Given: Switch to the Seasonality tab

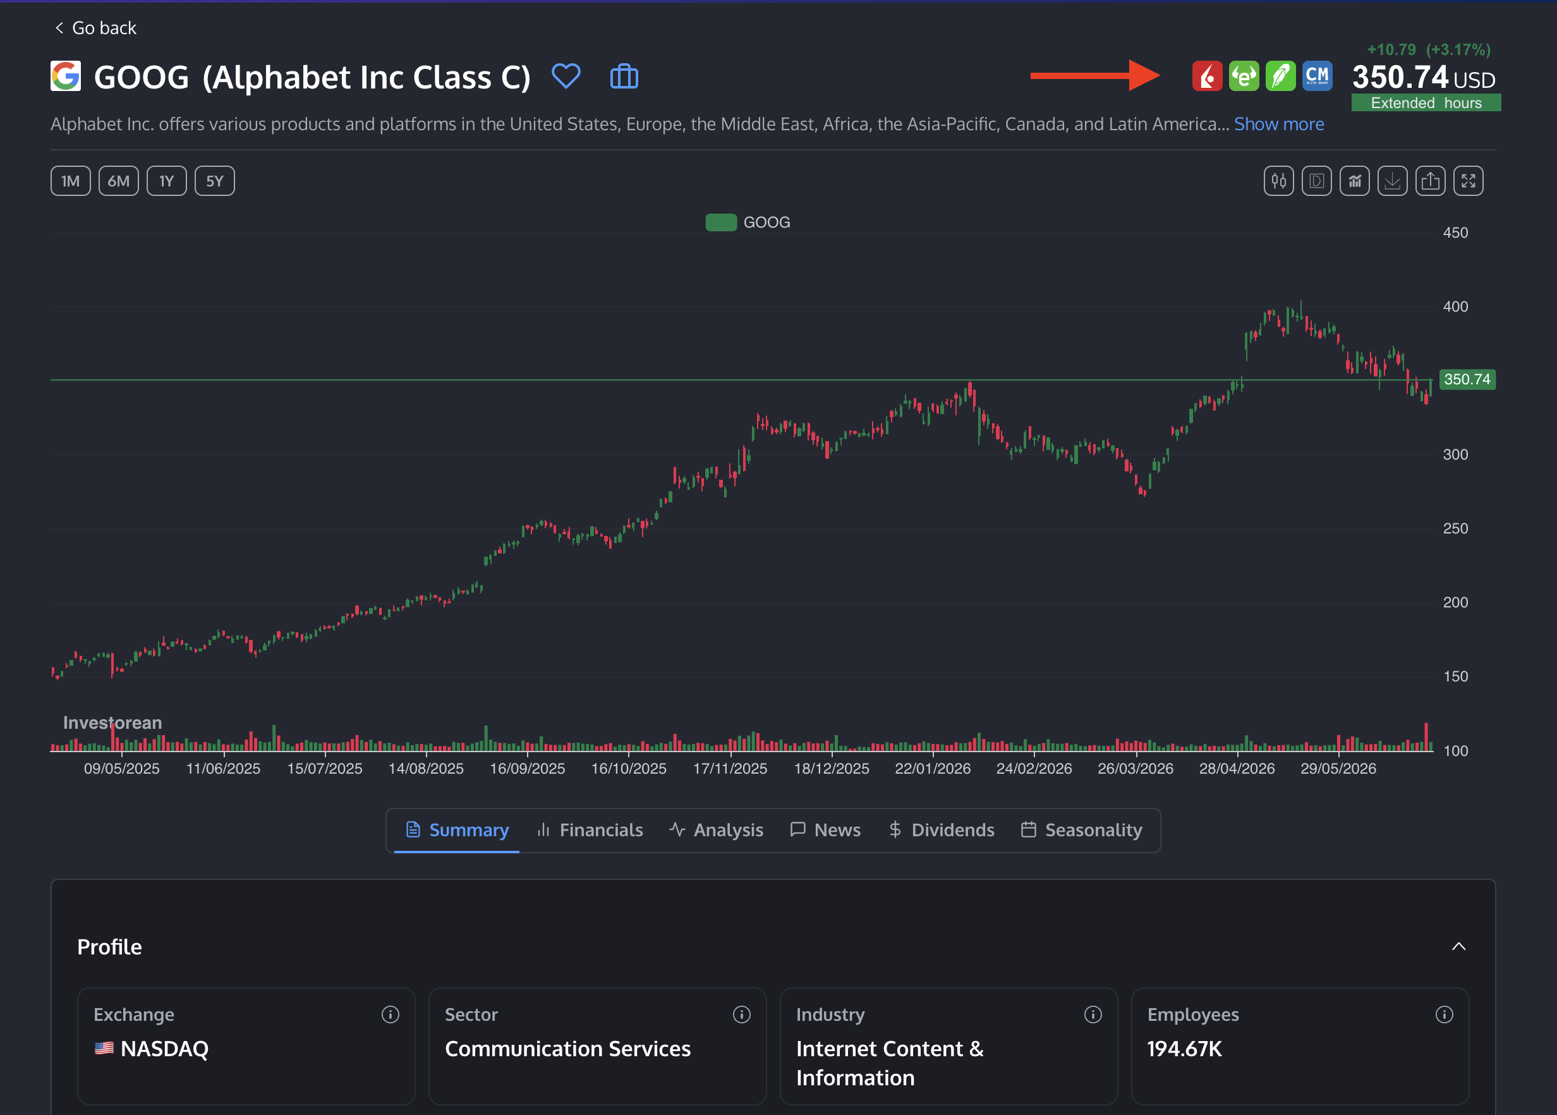Looking at the screenshot, I should point(1081,830).
